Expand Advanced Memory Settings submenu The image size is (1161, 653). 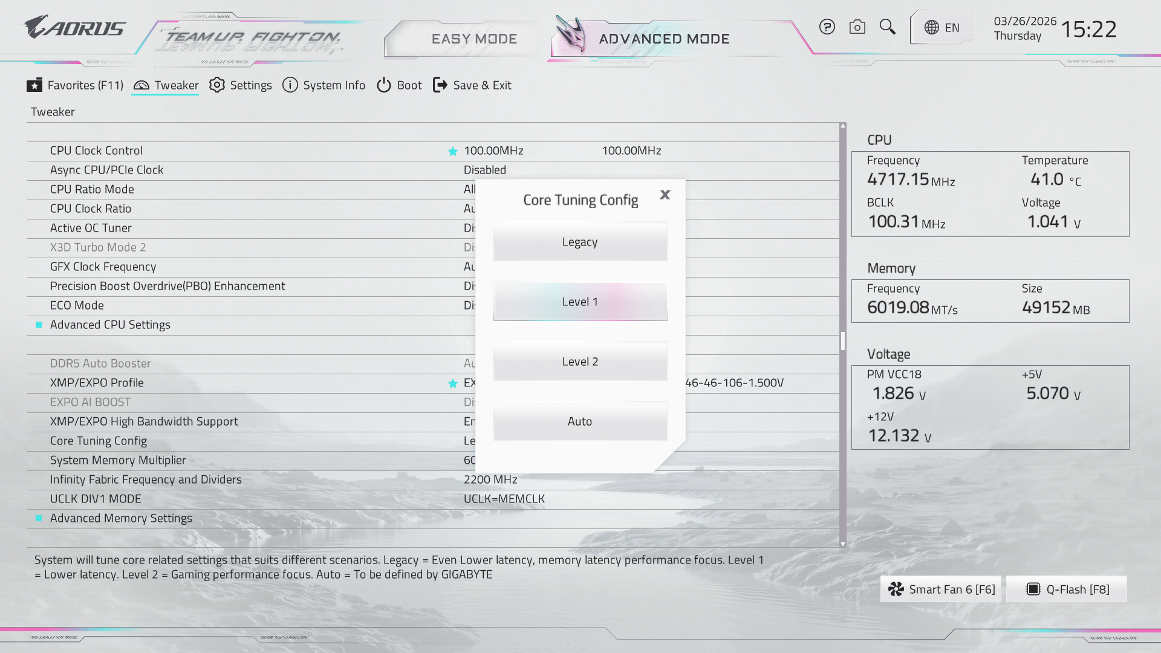click(121, 518)
